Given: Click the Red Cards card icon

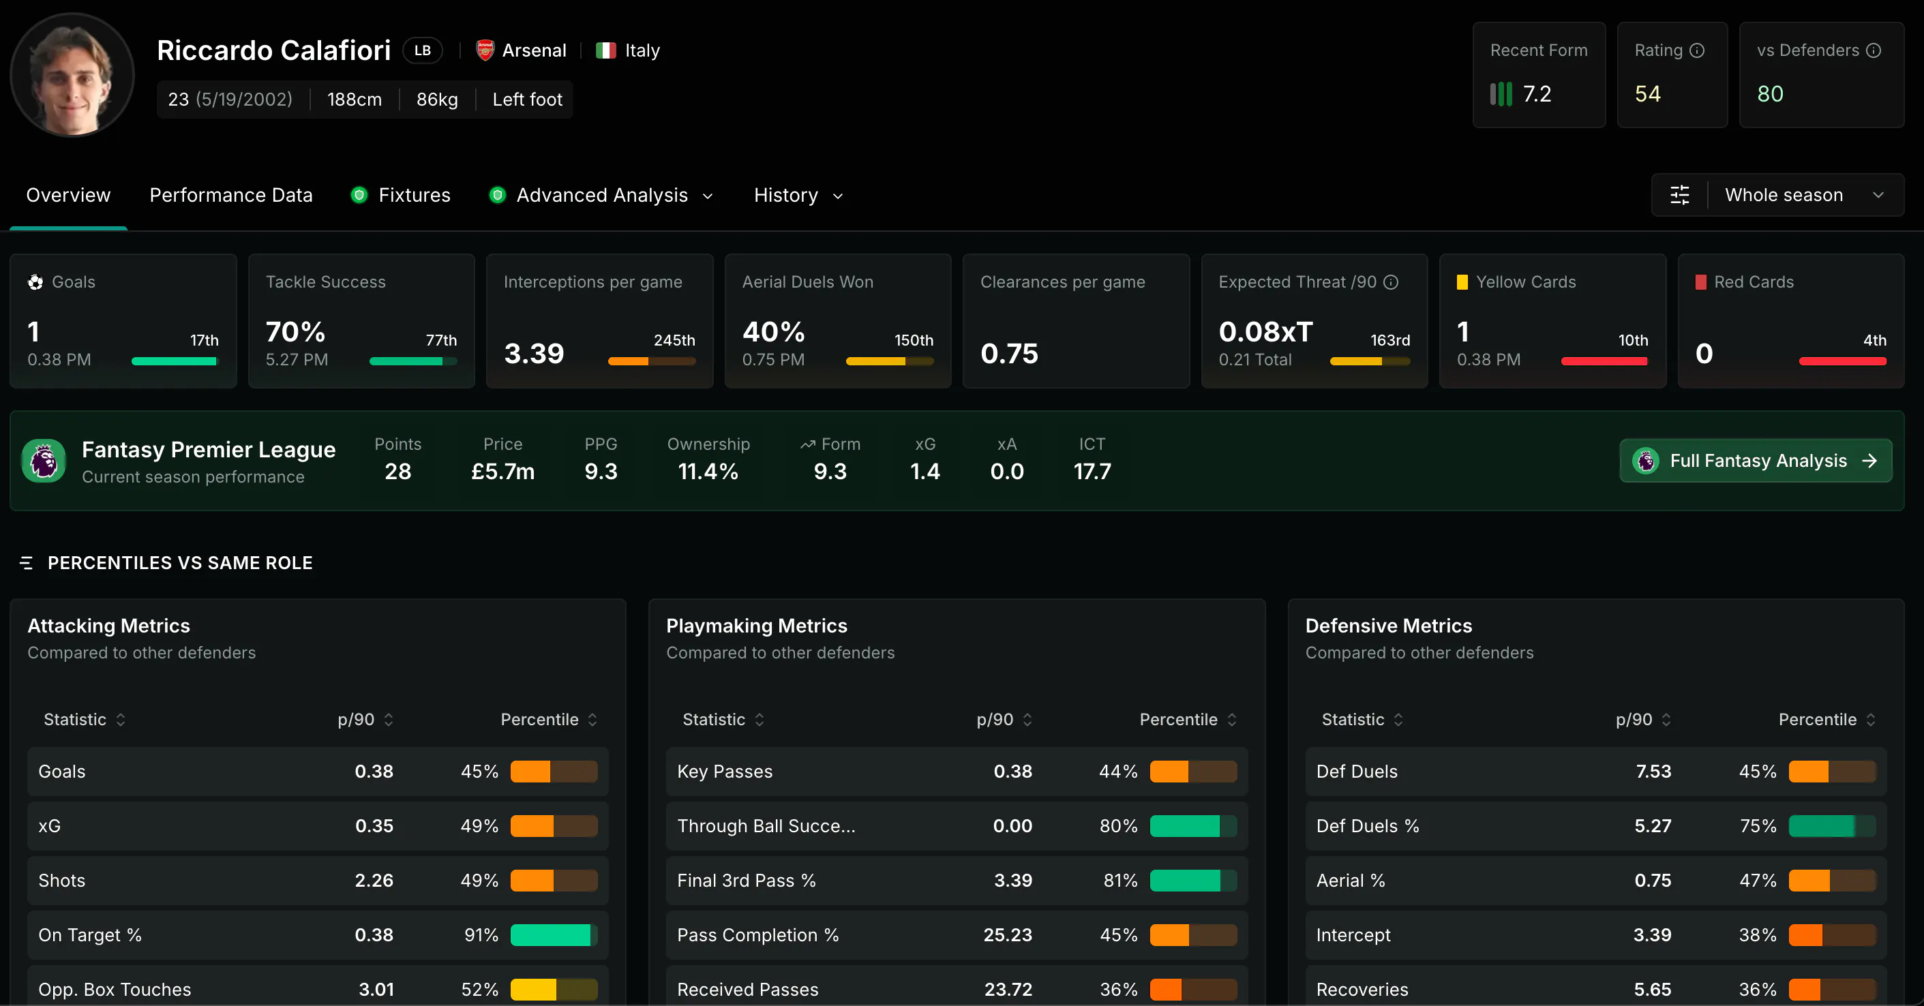Looking at the screenshot, I should coord(1700,281).
